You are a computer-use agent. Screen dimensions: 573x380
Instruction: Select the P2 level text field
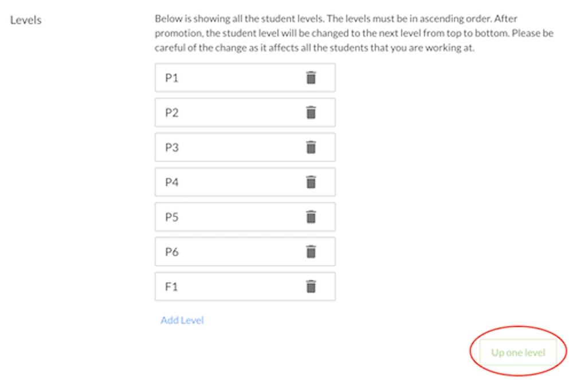pos(245,112)
